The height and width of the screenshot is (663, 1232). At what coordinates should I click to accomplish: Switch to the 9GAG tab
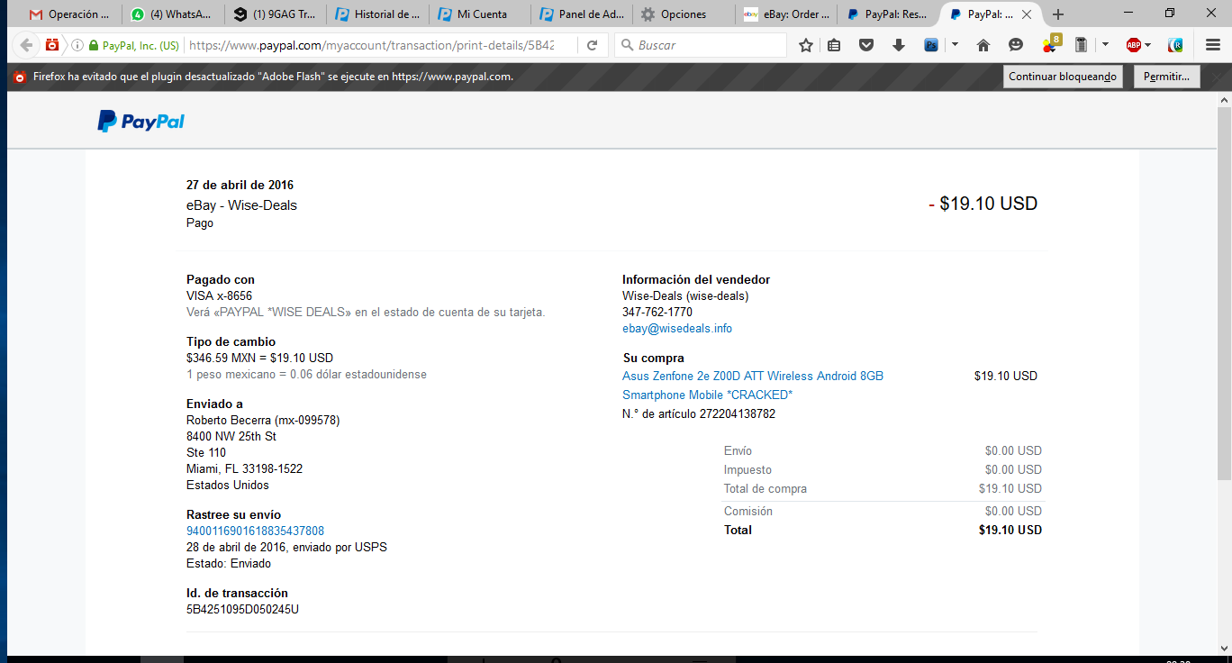[276, 14]
